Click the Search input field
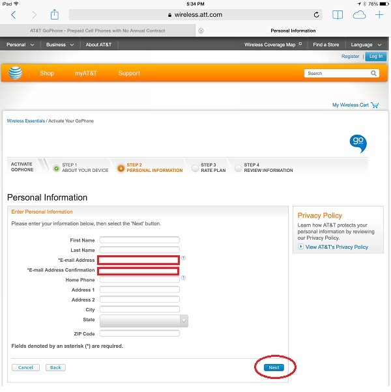Image resolution: width=391 pixels, height=392 pixels. coord(337,73)
